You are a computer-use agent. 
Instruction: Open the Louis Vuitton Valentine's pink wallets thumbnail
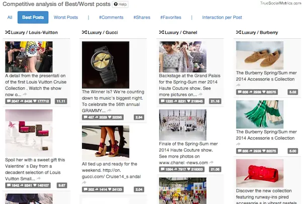(x=29, y=133)
